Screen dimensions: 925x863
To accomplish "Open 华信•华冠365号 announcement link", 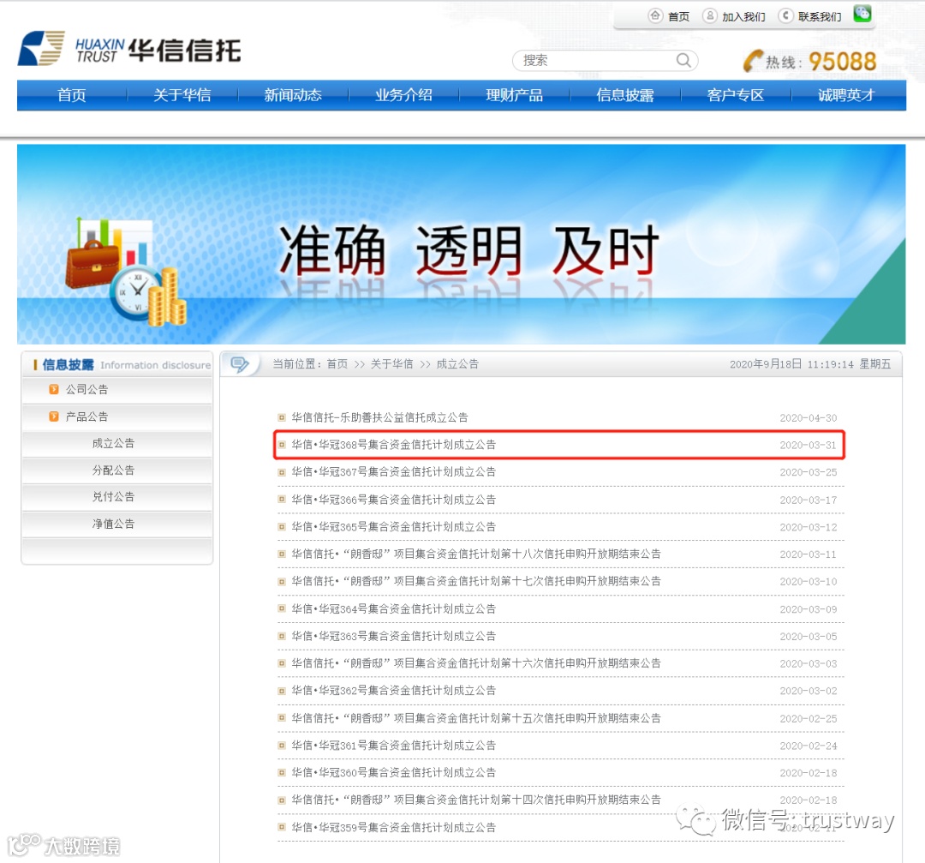I will click(x=393, y=527).
